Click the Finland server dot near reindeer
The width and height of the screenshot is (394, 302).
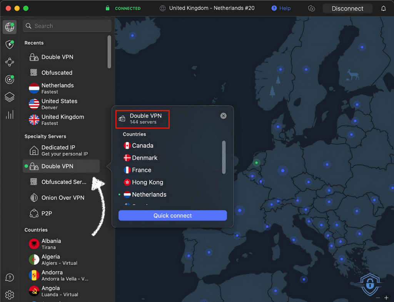tap(362, 47)
